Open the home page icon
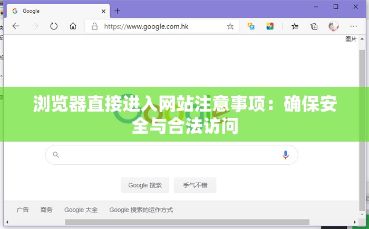This screenshot has height=229, width=369. pyautogui.click(x=73, y=26)
